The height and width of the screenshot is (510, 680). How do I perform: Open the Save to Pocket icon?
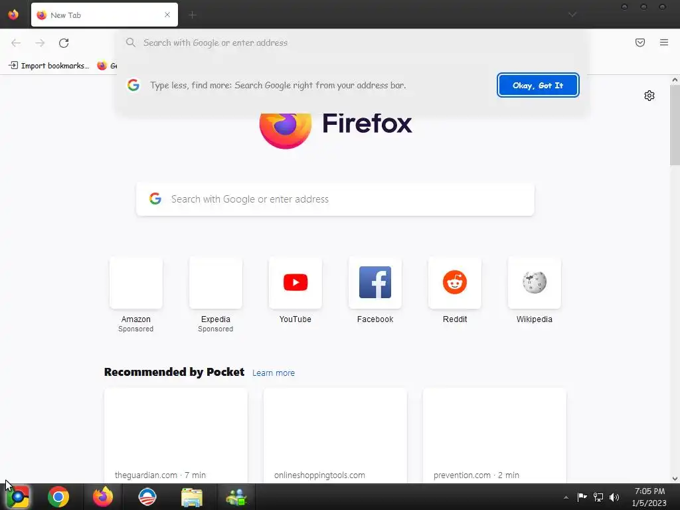(x=640, y=42)
